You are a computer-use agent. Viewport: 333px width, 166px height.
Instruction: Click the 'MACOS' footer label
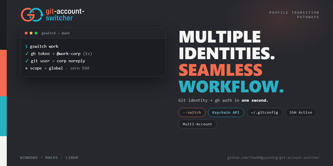(x=52, y=158)
